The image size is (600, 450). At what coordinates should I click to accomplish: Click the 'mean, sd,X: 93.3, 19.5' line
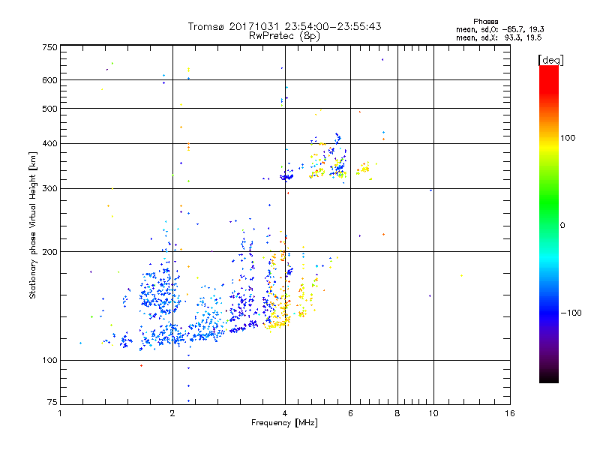[x=499, y=37]
